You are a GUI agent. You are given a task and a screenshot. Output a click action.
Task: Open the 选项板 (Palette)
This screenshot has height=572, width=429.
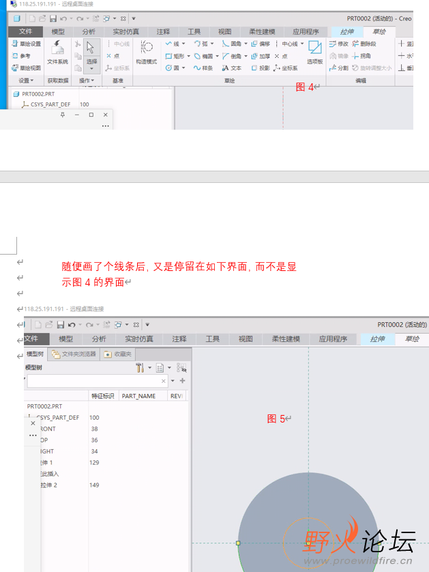pyautogui.click(x=315, y=53)
